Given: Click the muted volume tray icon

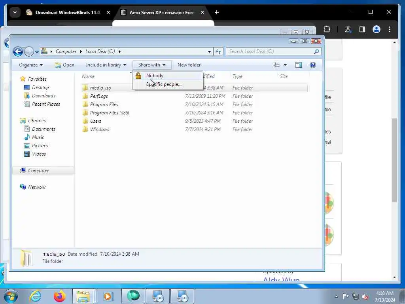Looking at the screenshot, I should click(365, 296).
